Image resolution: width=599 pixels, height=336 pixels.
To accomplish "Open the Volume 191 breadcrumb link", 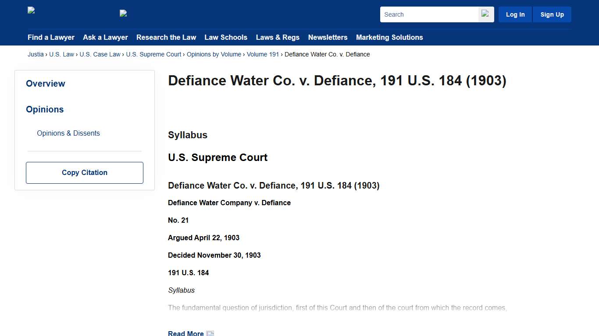I will [x=263, y=54].
